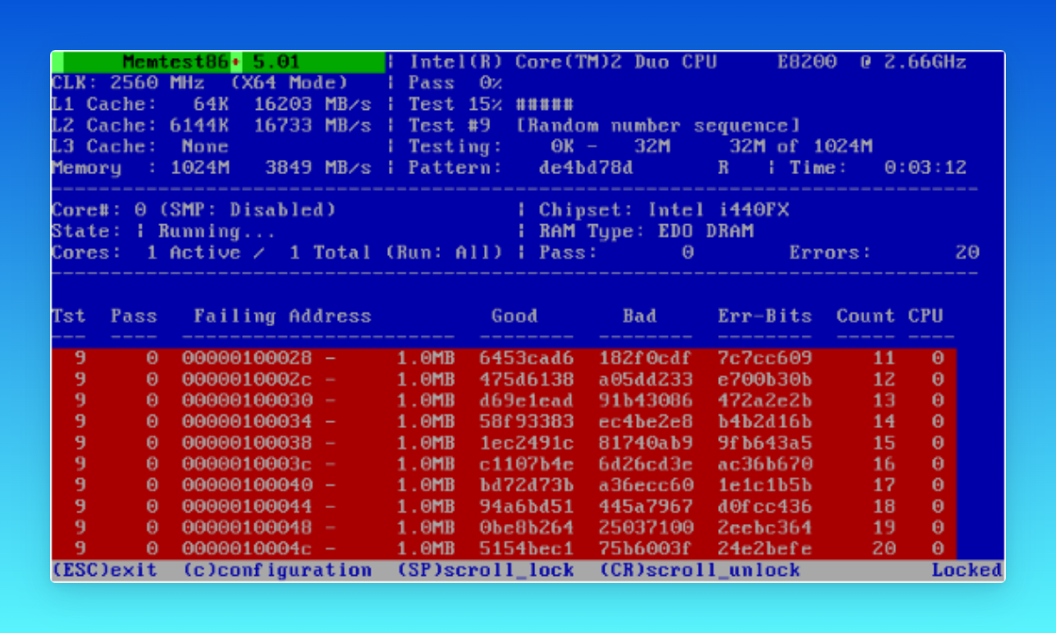This screenshot has width=1056, height=633.
Task: Click the E8200 @ 2.66GHz text
Action: pyautogui.click(x=871, y=62)
